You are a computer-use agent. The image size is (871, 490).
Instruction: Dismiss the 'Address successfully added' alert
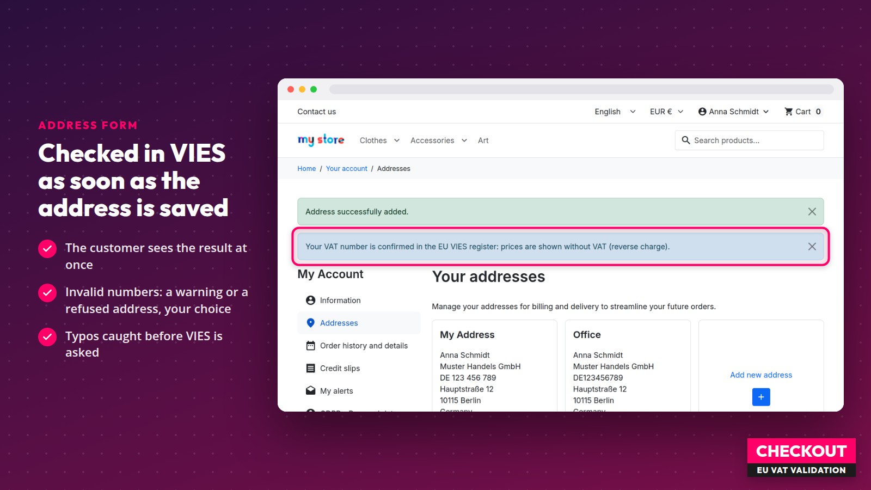coord(812,212)
